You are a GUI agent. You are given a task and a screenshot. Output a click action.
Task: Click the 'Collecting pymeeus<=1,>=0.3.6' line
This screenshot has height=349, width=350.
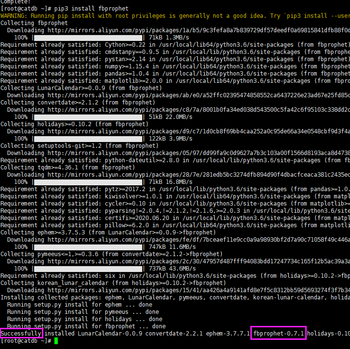tap(111, 254)
